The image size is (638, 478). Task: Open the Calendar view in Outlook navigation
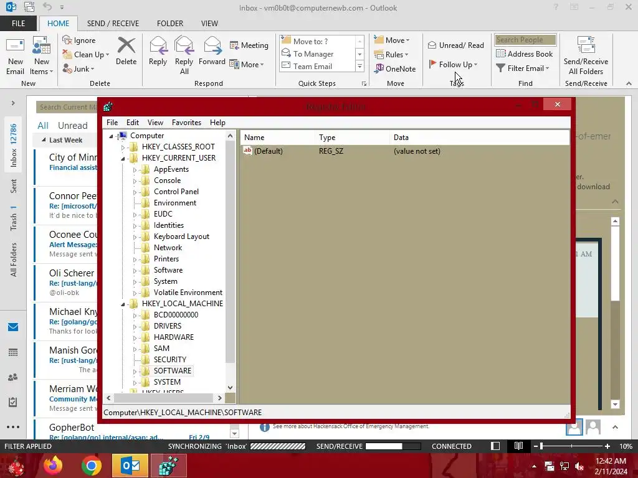13,352
